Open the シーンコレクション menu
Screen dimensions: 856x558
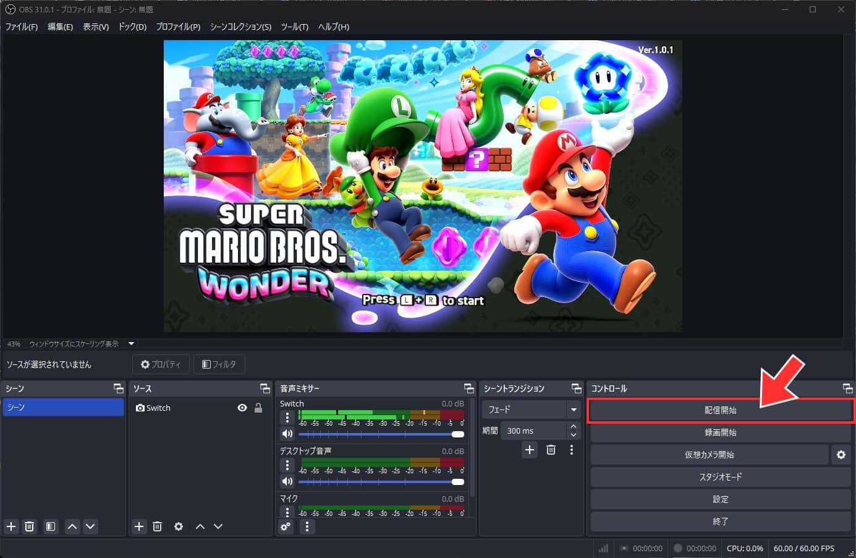tap(242, 27)
